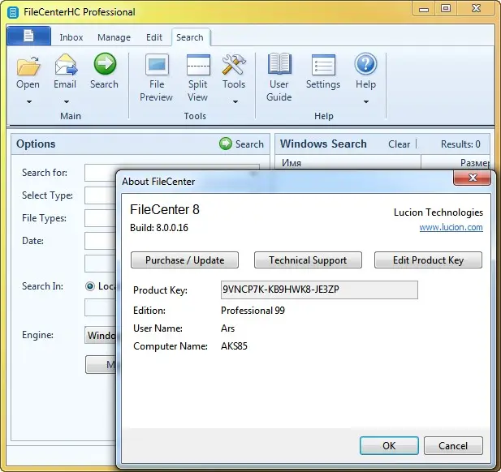Click Cancel in About FileCenter dialog
Screen dimensions: 501x472
coord(453,445)
